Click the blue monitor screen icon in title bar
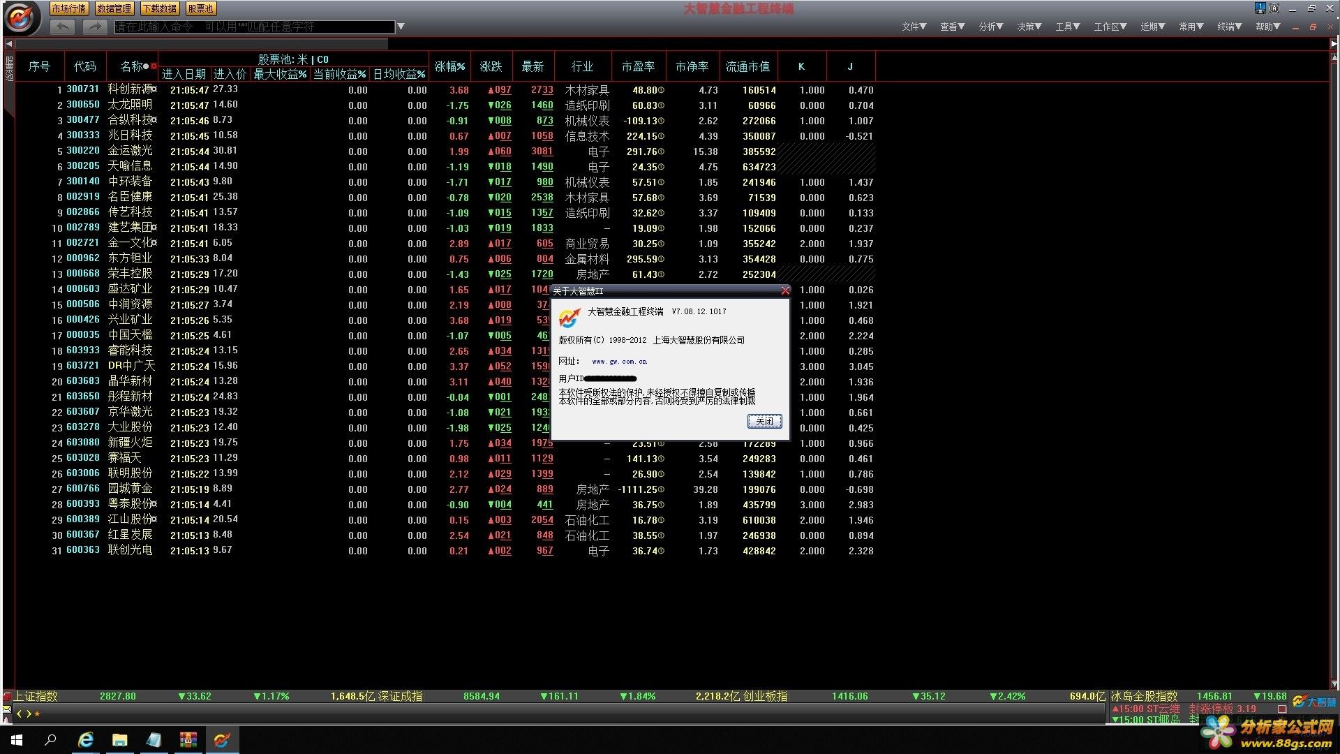Viewport: 1340px width, 754px height. tap(1260, 8)
